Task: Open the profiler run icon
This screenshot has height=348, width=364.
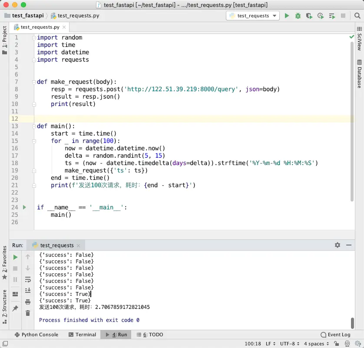Action: pyautogui.click(x=321, y=16)
